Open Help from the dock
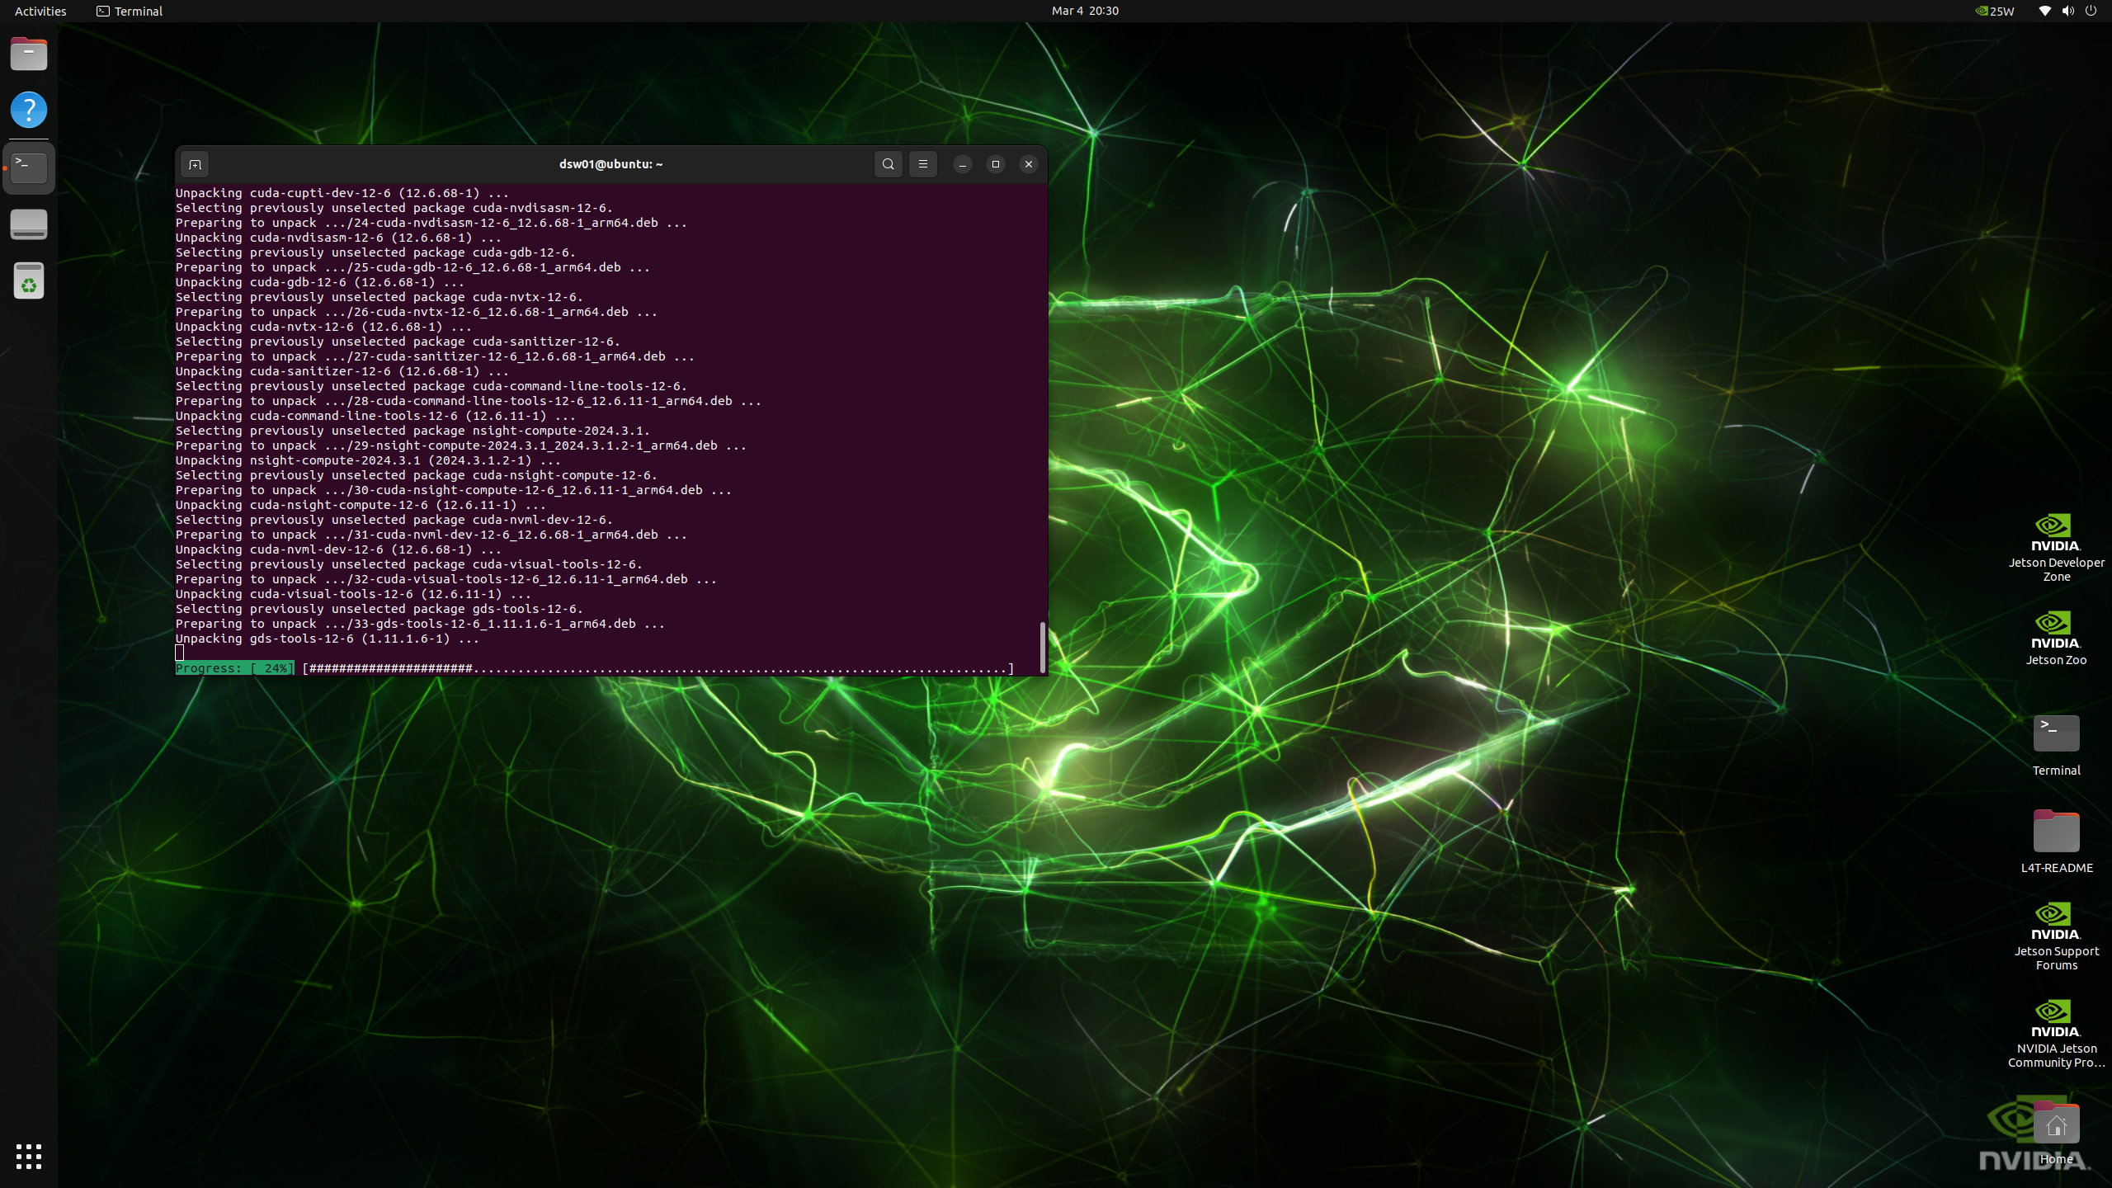This screenshot has width=2112, height=1188. click(29, 111)
